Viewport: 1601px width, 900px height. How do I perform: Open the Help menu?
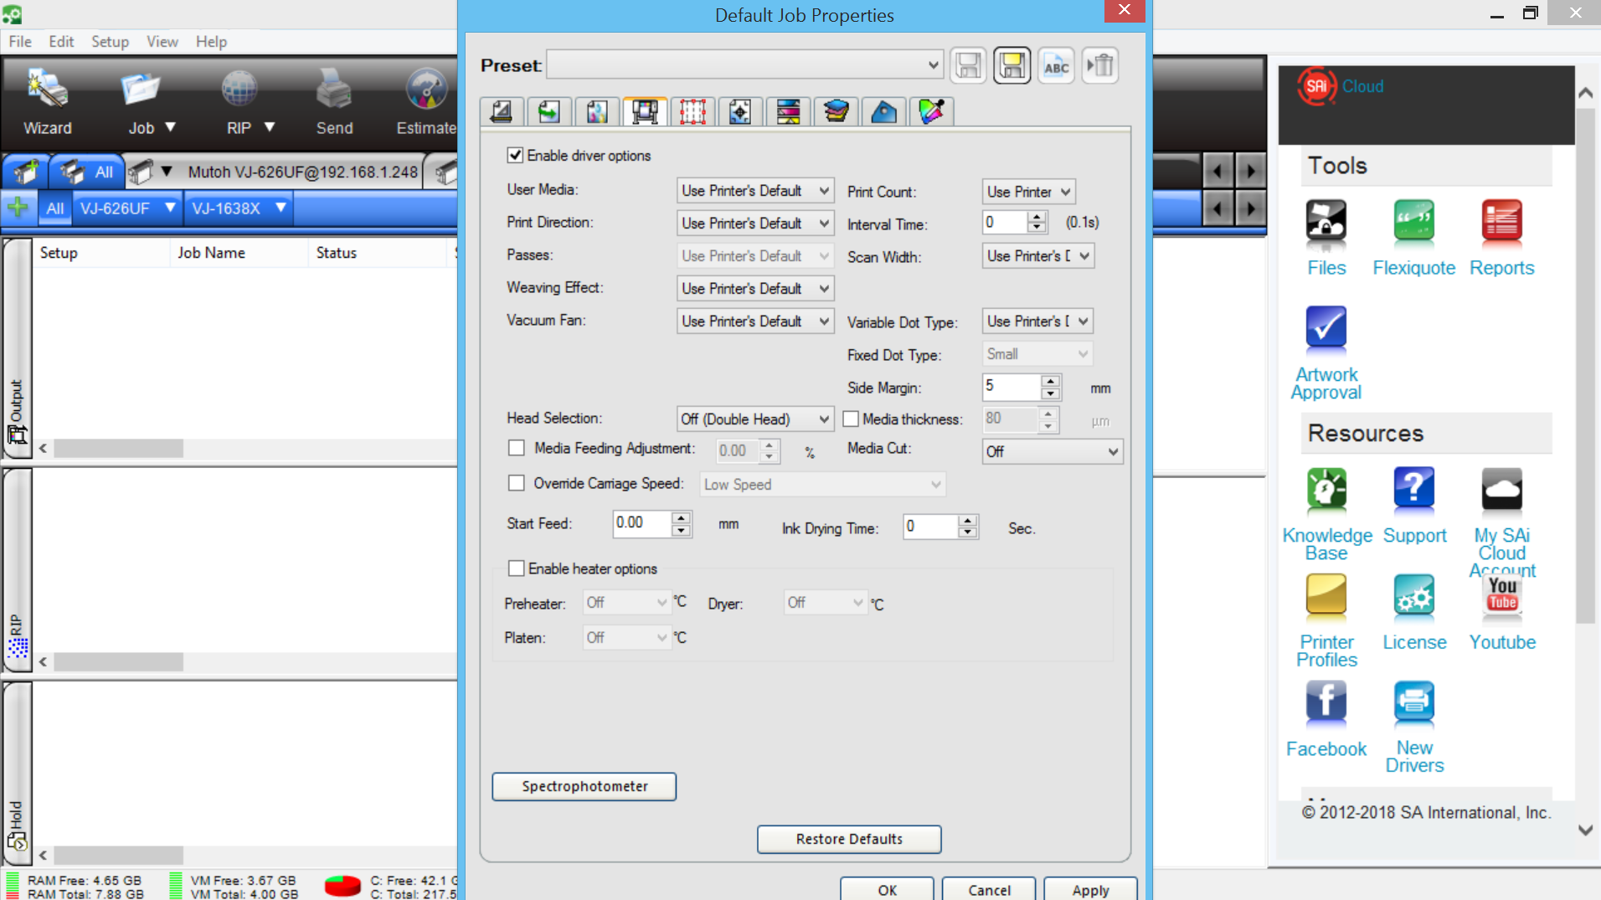click(211, 41)
